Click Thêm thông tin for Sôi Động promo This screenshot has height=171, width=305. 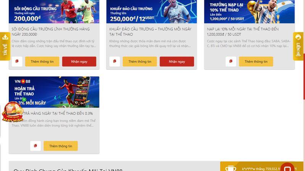point(42,62)
